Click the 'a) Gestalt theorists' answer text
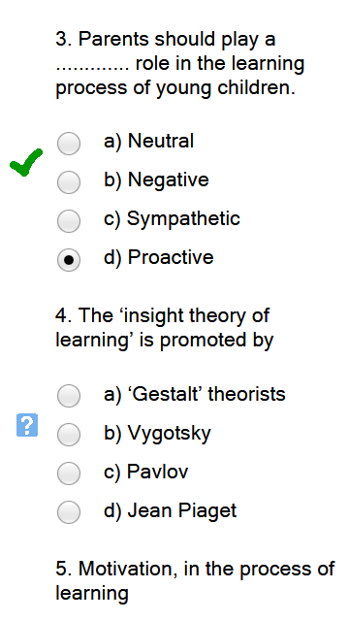 (195, 394)
